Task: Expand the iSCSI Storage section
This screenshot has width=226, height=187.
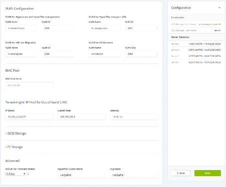Action: coord(16,133)
